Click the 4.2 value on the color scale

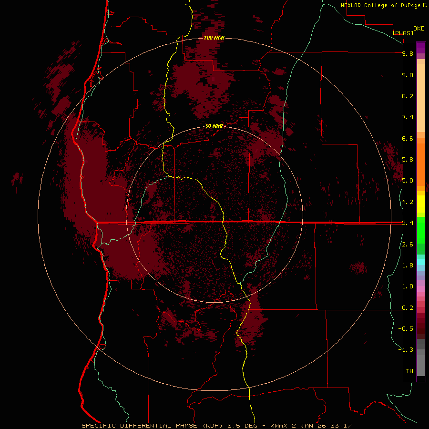408,202
